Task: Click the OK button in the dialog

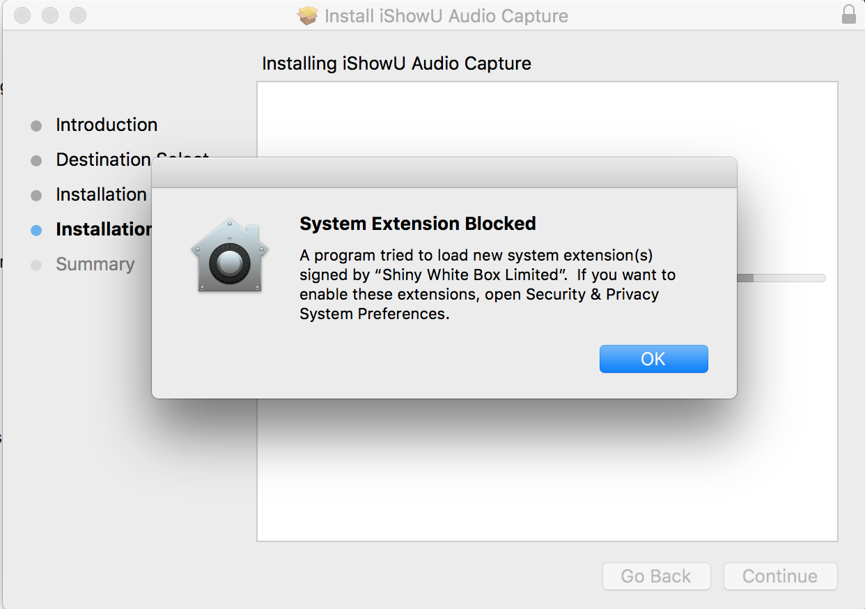Action: coord(653,359)
